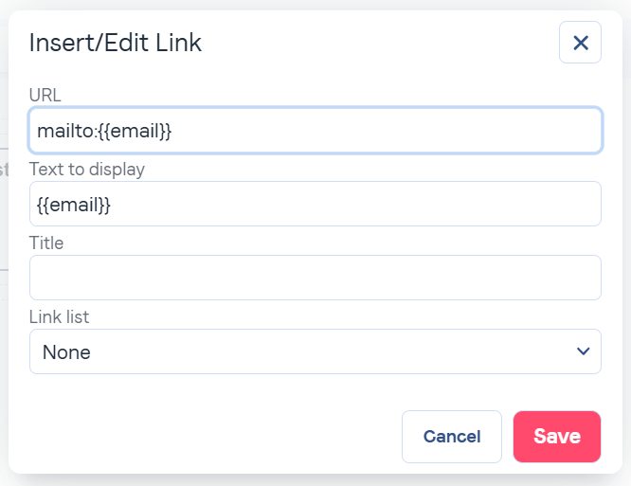Close the Insert/Edit Link dialog
This screenshot has width=631, height=486.
[x=580, y=43]
